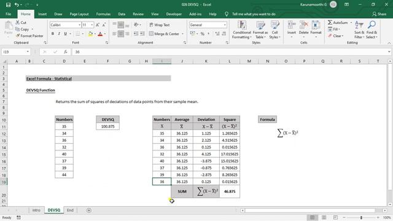Apply percent style format
393x221 pixels.
[203, 34]
